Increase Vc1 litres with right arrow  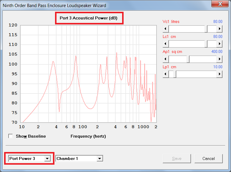219,29
